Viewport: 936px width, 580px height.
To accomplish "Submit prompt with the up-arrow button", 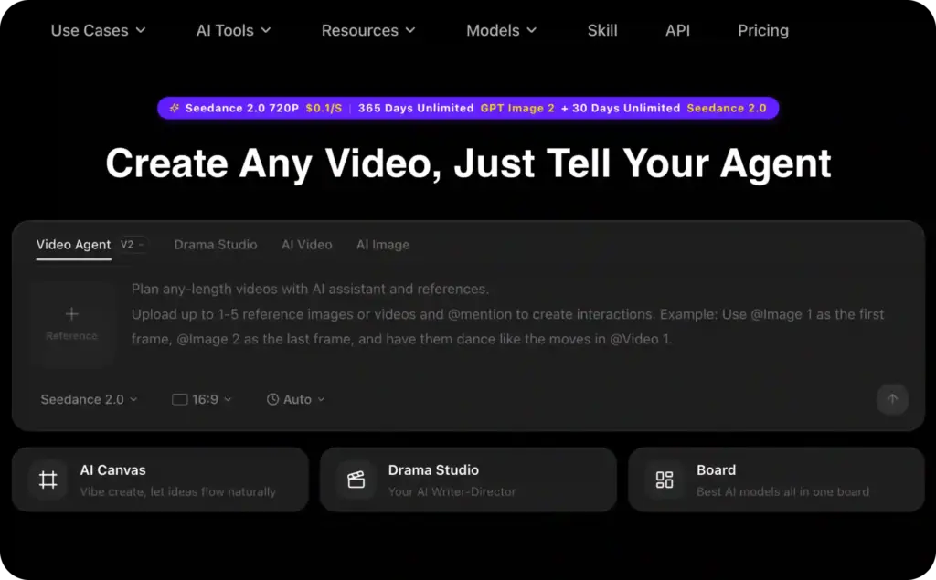I will [892, 399].
